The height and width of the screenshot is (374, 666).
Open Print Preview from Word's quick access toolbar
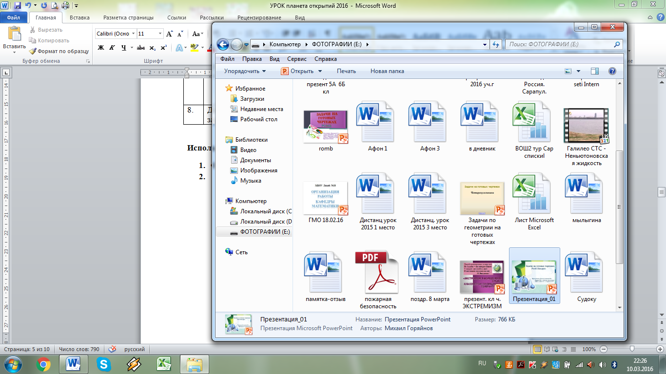(55, 6)
